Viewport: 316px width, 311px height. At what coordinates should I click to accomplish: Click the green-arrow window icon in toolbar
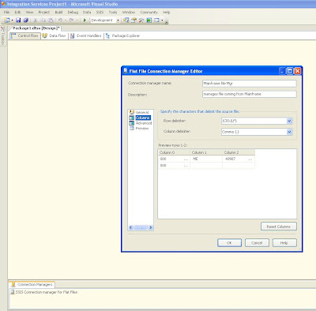[149, 20]
